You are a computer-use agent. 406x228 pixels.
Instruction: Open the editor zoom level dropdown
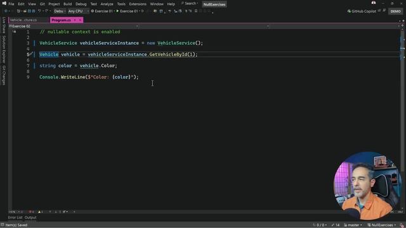[14, 212]
